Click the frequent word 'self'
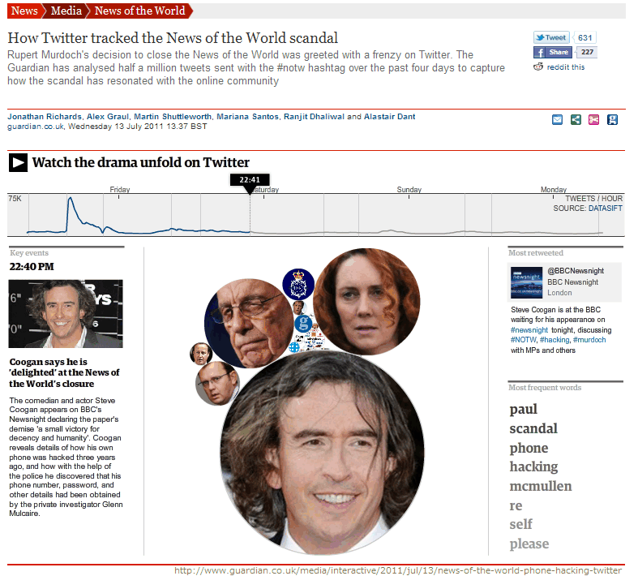Screen dimensions: 638x576 coord(520,524)
